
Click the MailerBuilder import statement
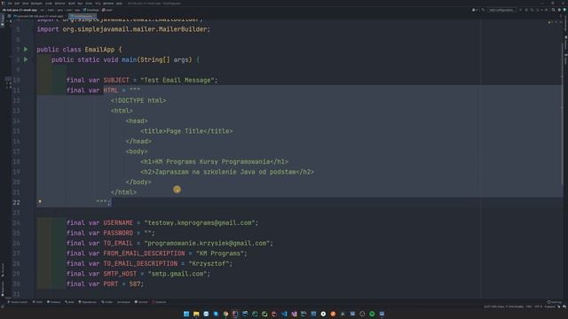click(123, 29)
